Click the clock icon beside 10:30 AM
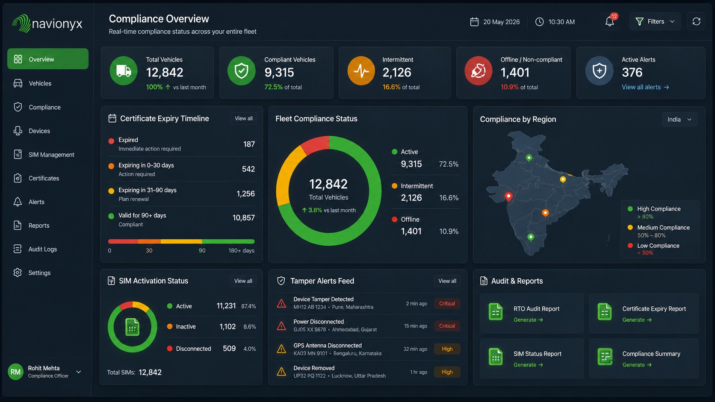Image resolution: width=715 pixels, height=402 pixels. tap(540, 22)
